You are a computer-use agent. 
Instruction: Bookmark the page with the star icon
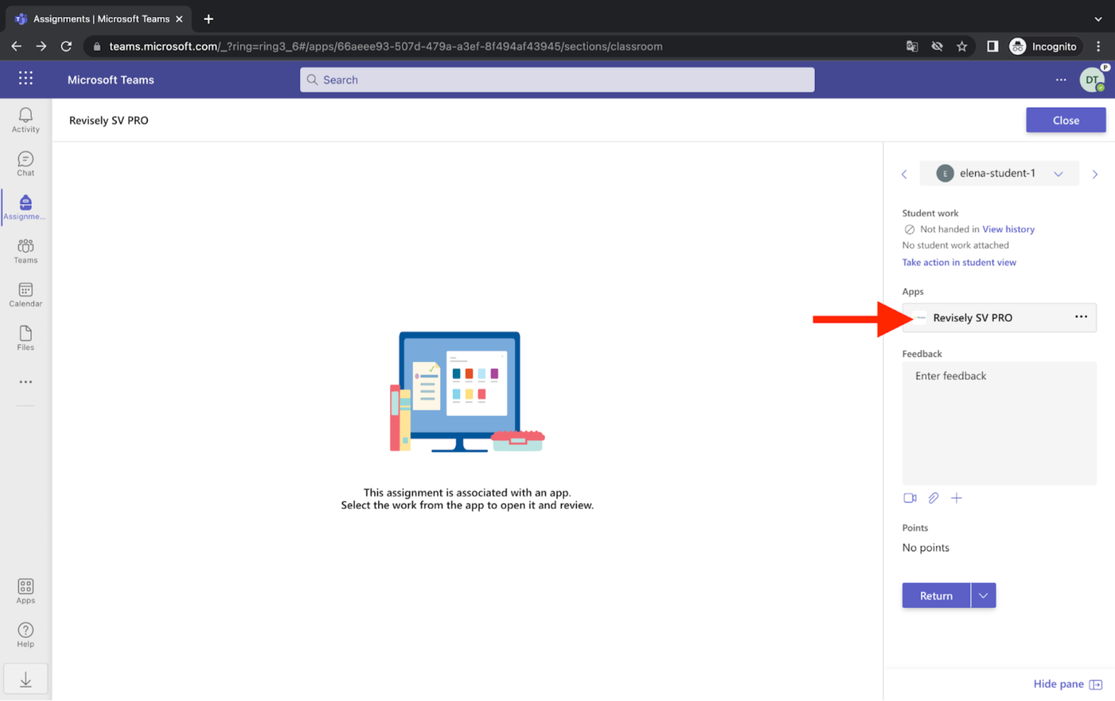[962, 46]
